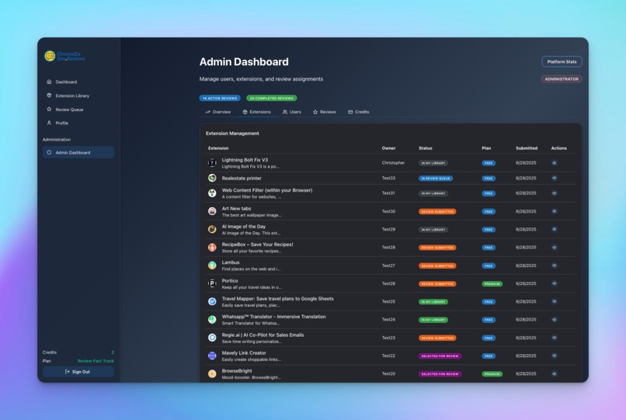
Task: Click the Lightning Bolt Fix V3 extension icon
Action: tap(212, 163)
